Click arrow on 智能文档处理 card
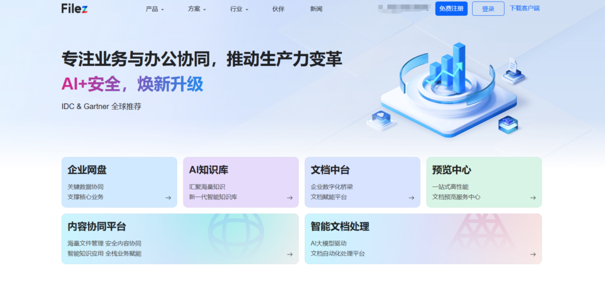 533,254
